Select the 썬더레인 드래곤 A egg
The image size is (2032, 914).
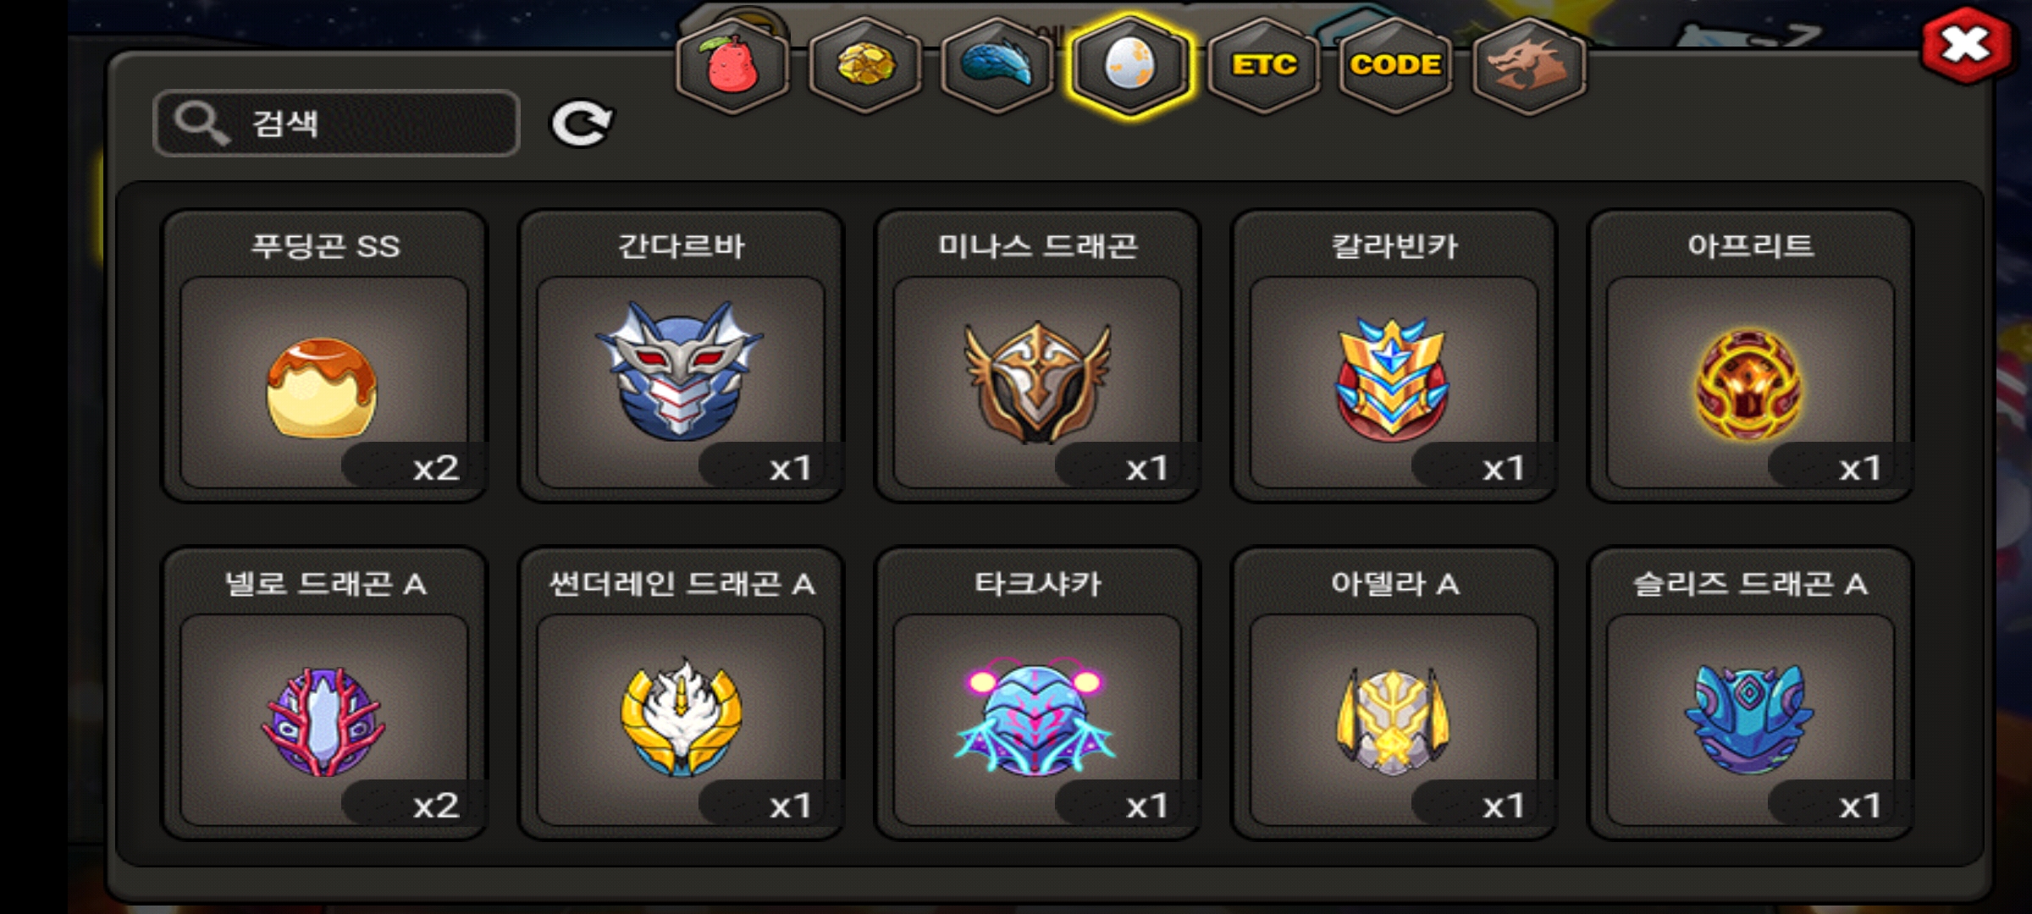[681, 694]
